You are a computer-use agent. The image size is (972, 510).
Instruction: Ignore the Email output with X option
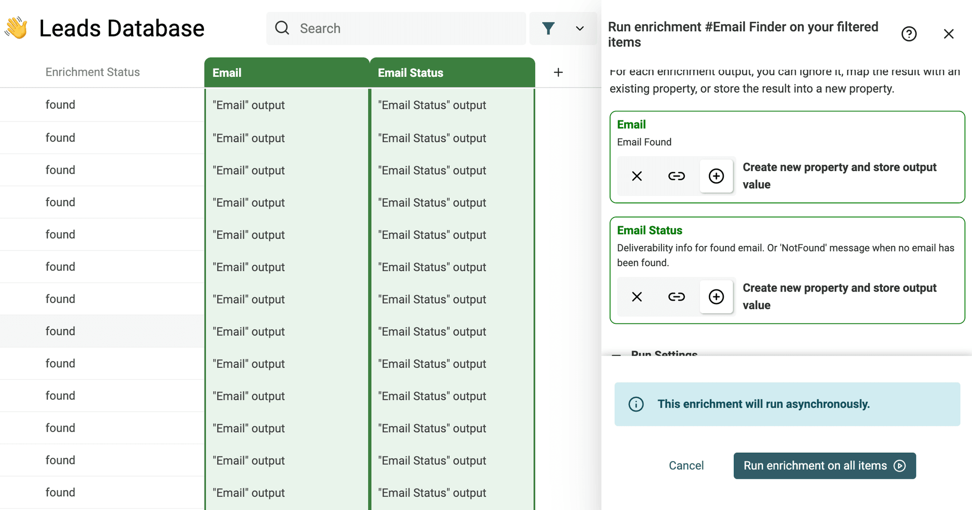point(637,176)
